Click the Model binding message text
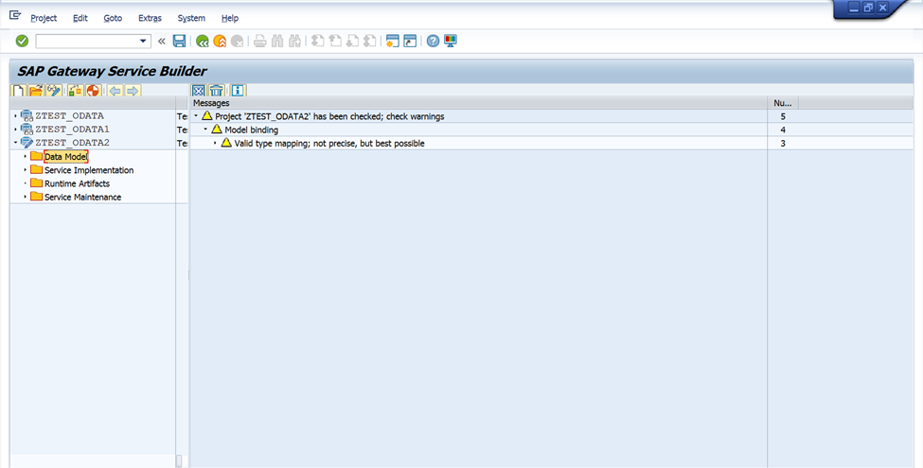This screenshot has height=468, width=923. click(252, 130)
